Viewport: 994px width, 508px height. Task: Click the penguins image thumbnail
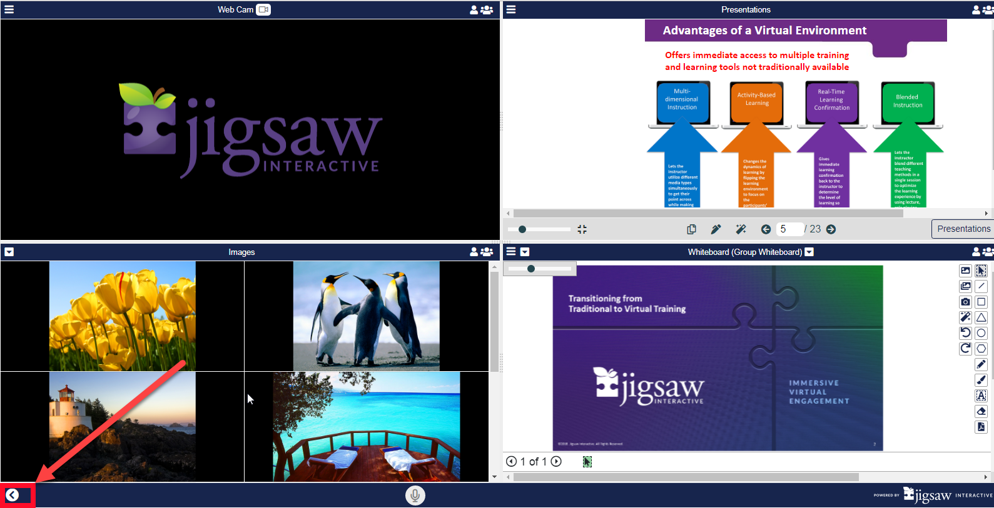pos(366,316)
